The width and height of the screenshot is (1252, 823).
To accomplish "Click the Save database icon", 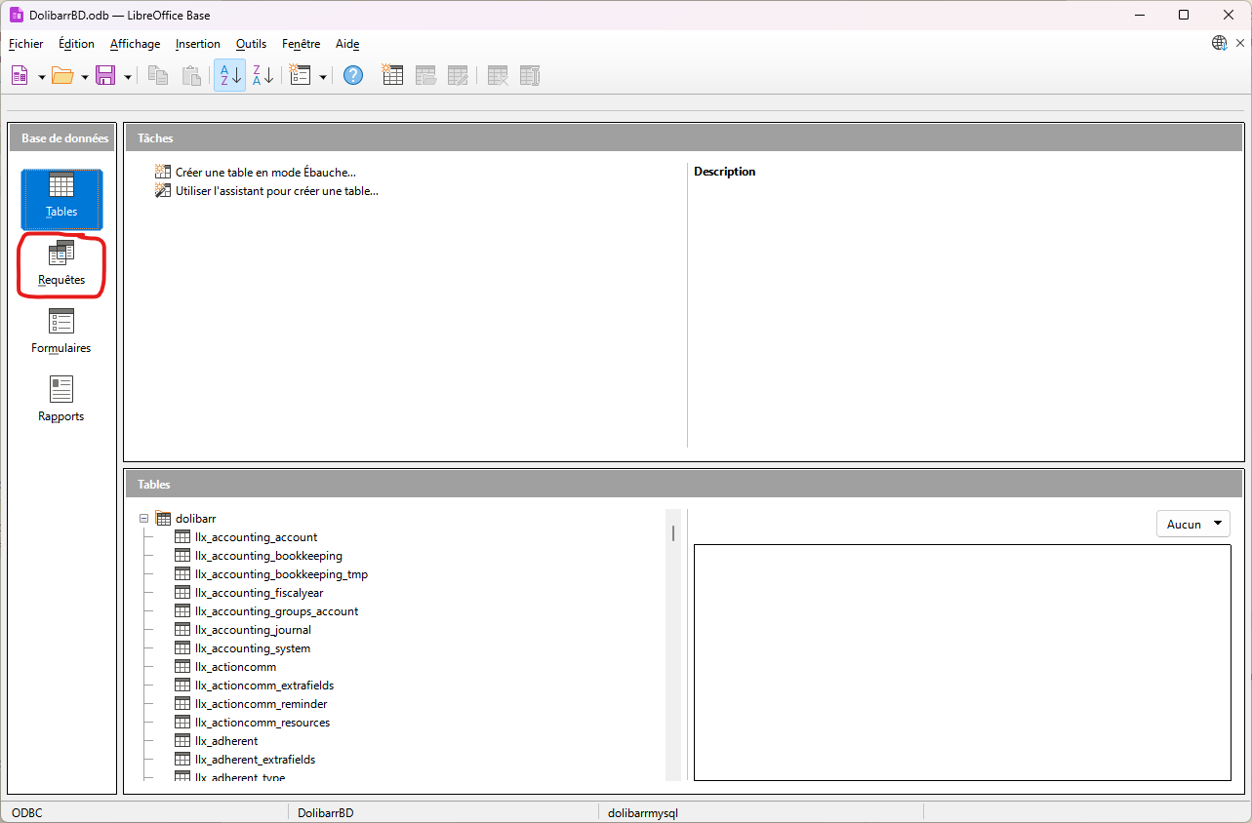I will (105, 76).
